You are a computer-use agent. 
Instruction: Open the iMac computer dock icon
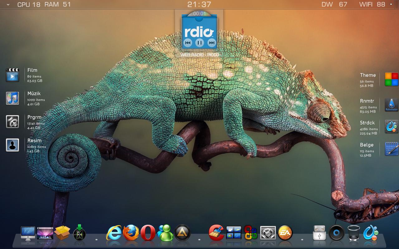[28, 234]
